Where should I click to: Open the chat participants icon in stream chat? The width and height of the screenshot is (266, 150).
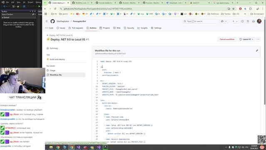39,97
